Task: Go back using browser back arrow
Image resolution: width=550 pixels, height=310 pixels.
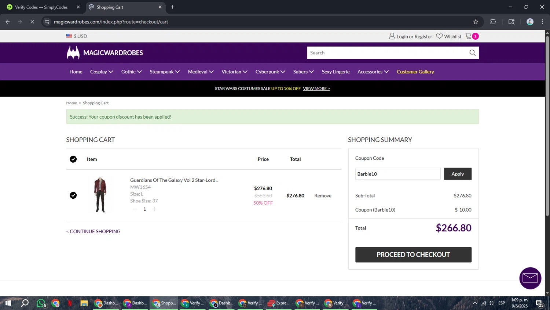Action: click(x=8, y=22)
